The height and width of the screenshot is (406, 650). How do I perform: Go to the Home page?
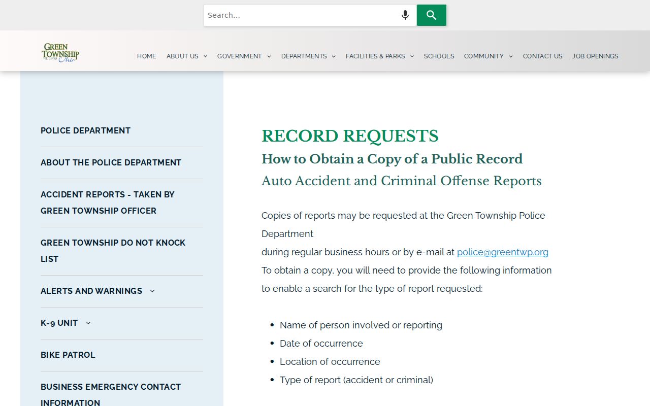[x=146, y=56]
